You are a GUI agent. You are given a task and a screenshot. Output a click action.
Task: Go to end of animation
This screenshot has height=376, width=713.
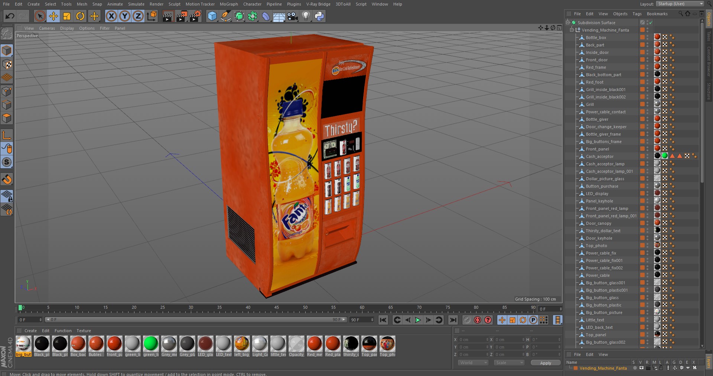(453, 320)
